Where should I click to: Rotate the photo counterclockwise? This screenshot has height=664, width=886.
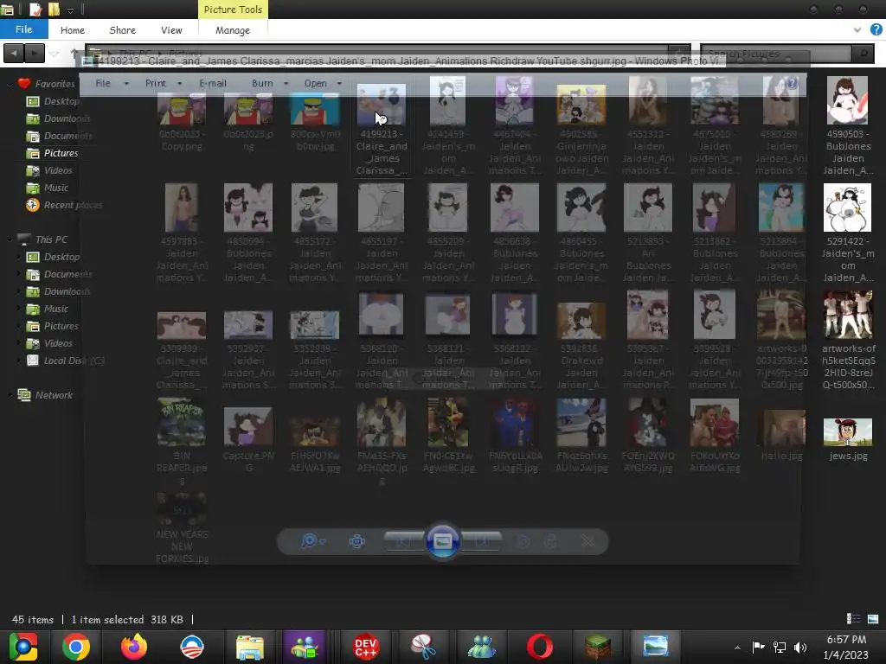click(x=523, y=541)
